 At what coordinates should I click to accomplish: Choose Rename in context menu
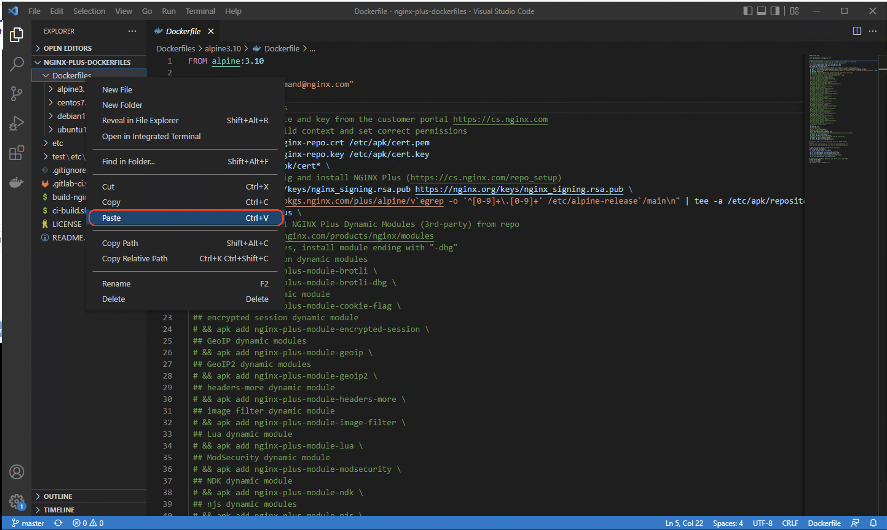point(185,283)
